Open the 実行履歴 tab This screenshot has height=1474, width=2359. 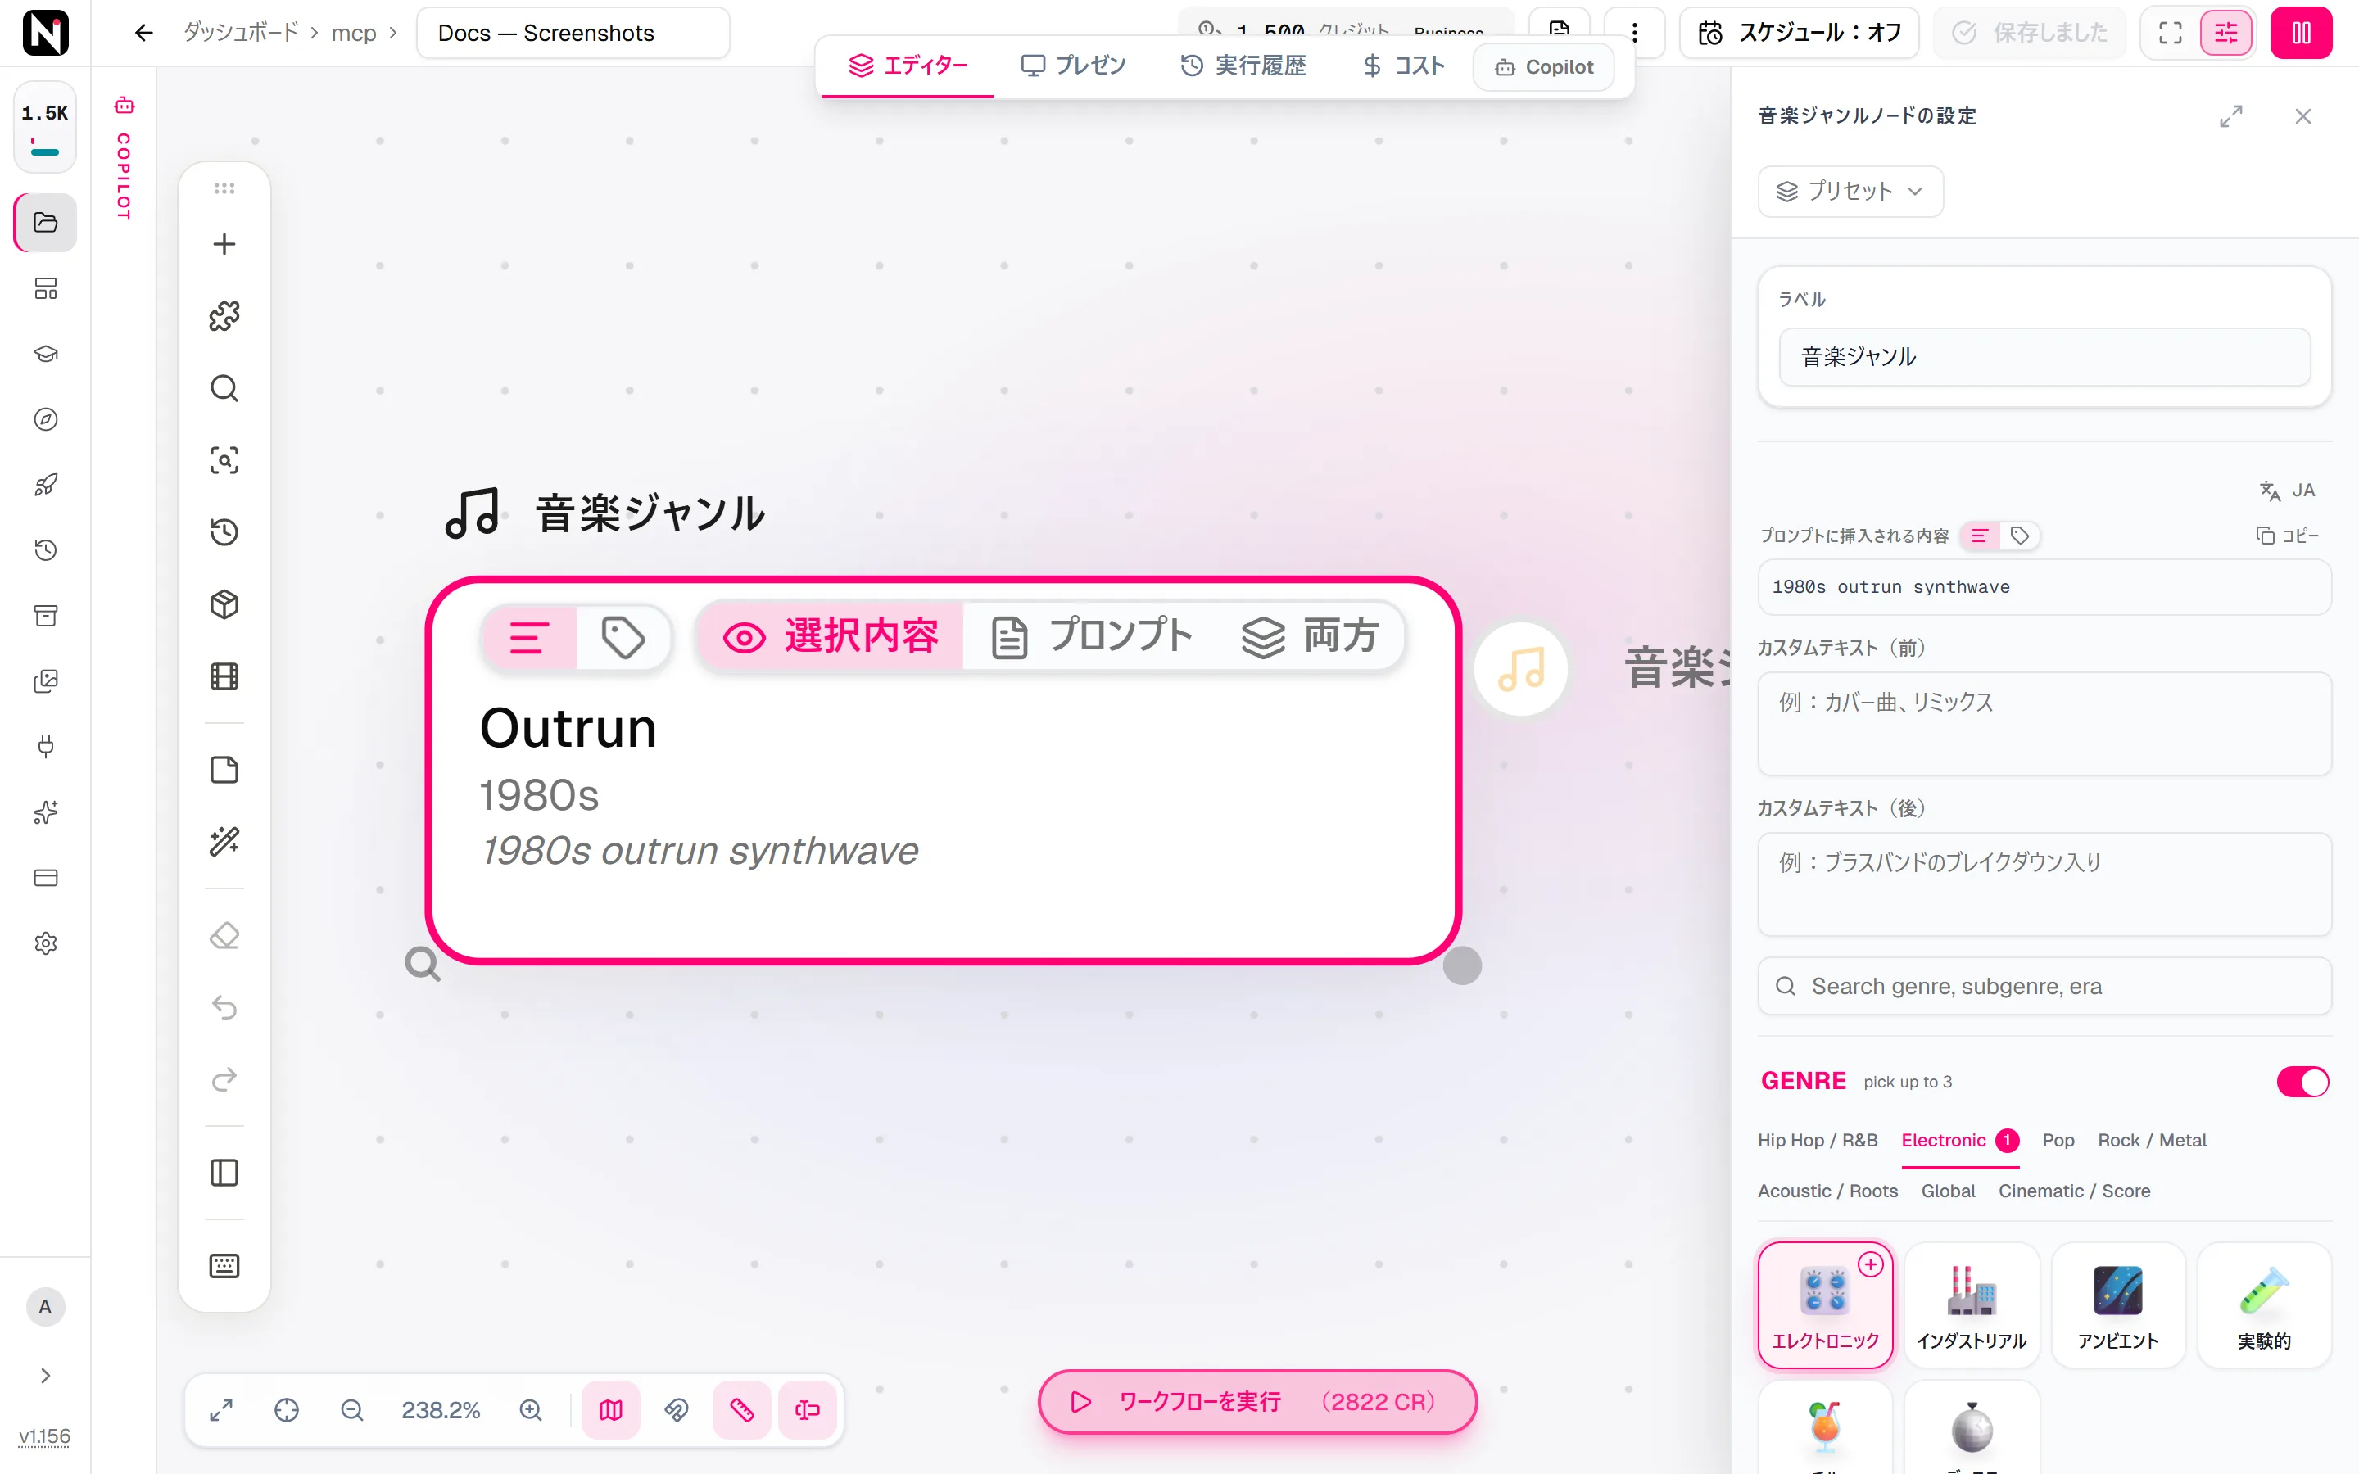click(1243, 66)
